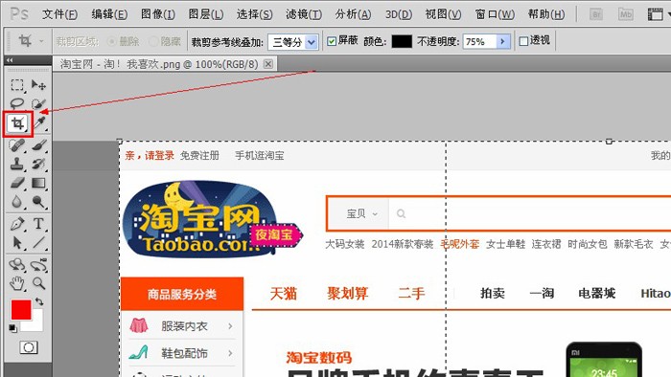Image resolution: width=671 pixels, height=377 pixels.
Task: Expand the opacity 75% slider arrow
Action: point(503,42)
